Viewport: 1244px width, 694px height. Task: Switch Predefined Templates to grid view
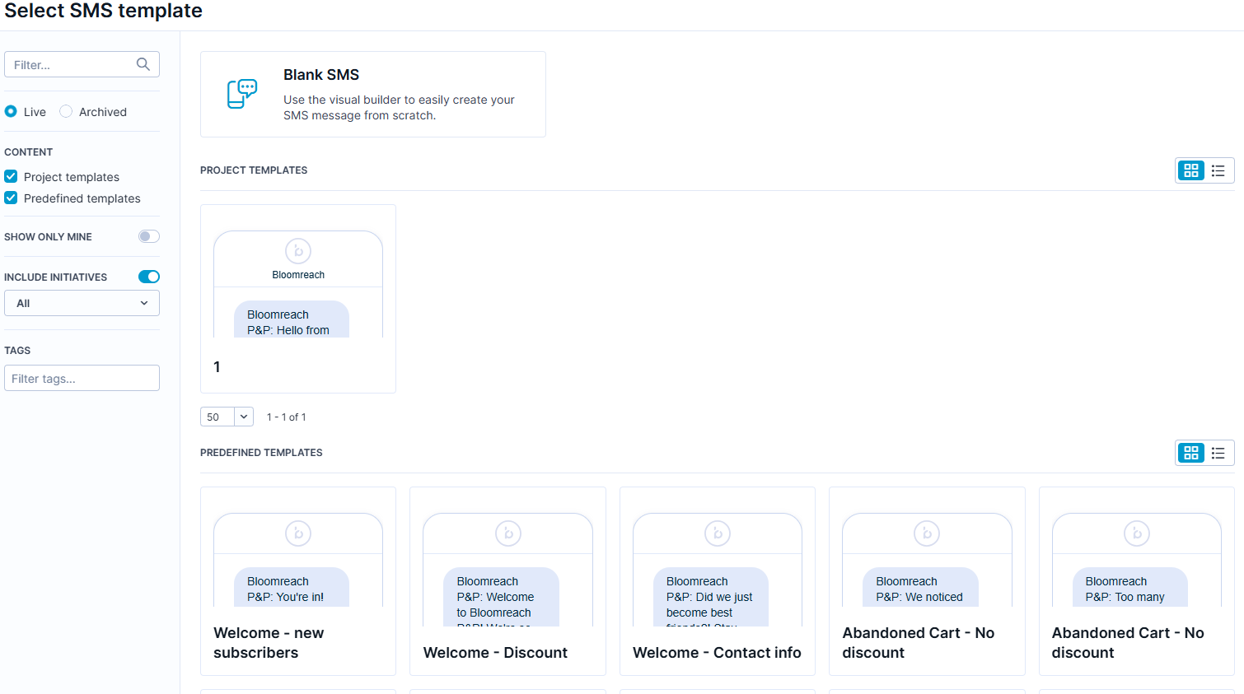coord(1191,453)
